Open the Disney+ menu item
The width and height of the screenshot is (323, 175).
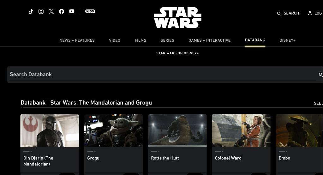[287, 40]
